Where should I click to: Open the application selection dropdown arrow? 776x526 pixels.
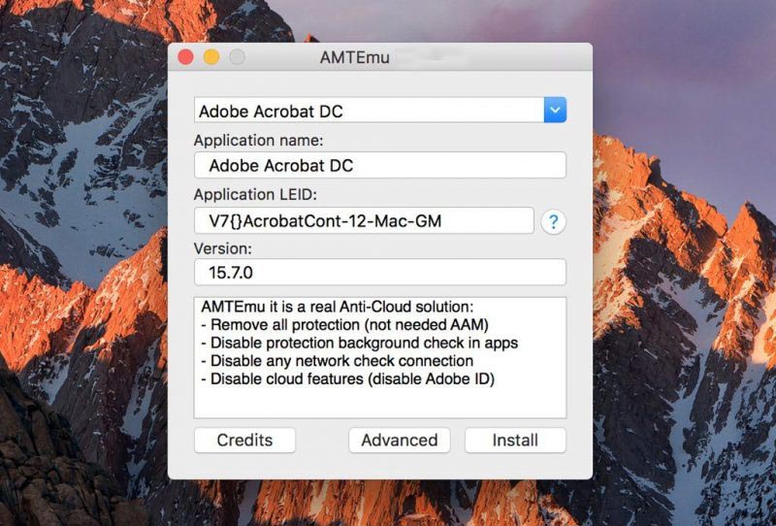click(x=555, y=110)
